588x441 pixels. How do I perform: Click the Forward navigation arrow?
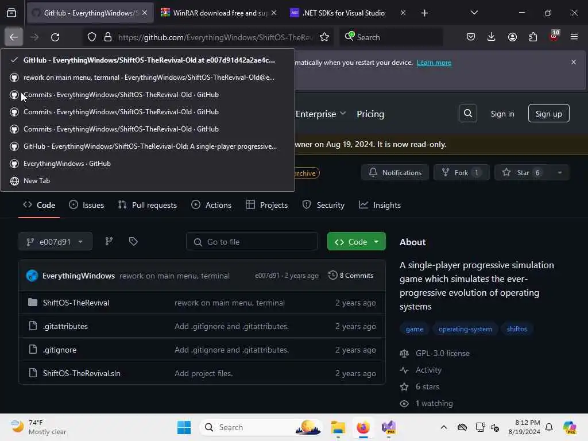click(x=34, y=37)
